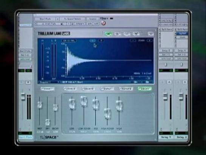Screen dimensions: 206x155
Task: Click auto read on Delay 4 channel
Action: pos(181,59)
